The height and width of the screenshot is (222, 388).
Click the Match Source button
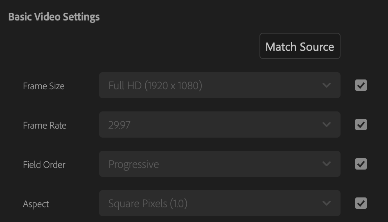pos(300,46)
